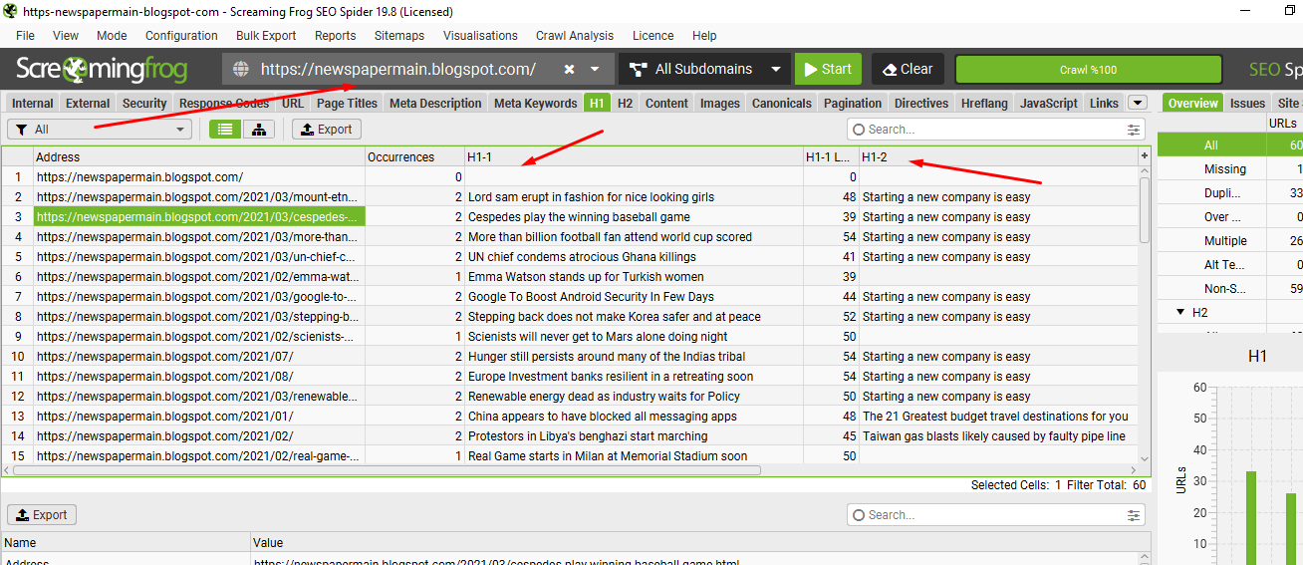1303x565 pixels.
Task: Sort by the H1-1 column header
Action: coord(634,156)
